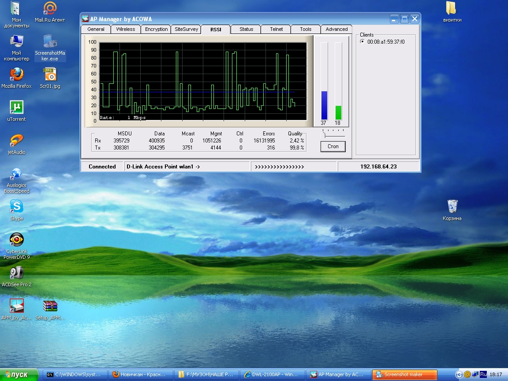Open the Auslogics BoostSpeed shortcut
The image size is (508, 381).
[x=16, y=174]
